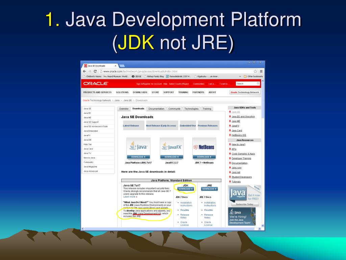
Task: Open the I am a... dropdown
Action: point(212,84)
